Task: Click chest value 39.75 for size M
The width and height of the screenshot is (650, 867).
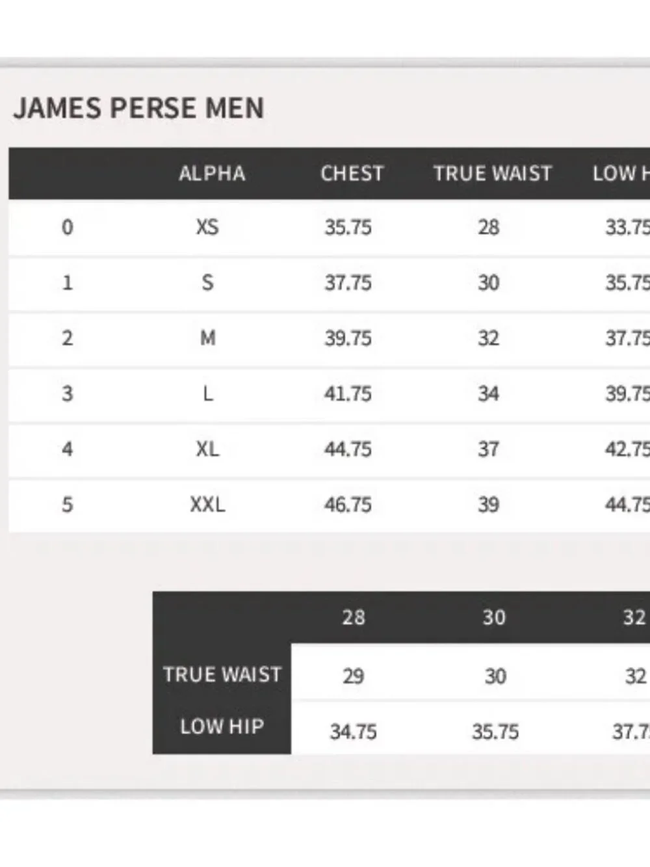Action: click(348, 338)
